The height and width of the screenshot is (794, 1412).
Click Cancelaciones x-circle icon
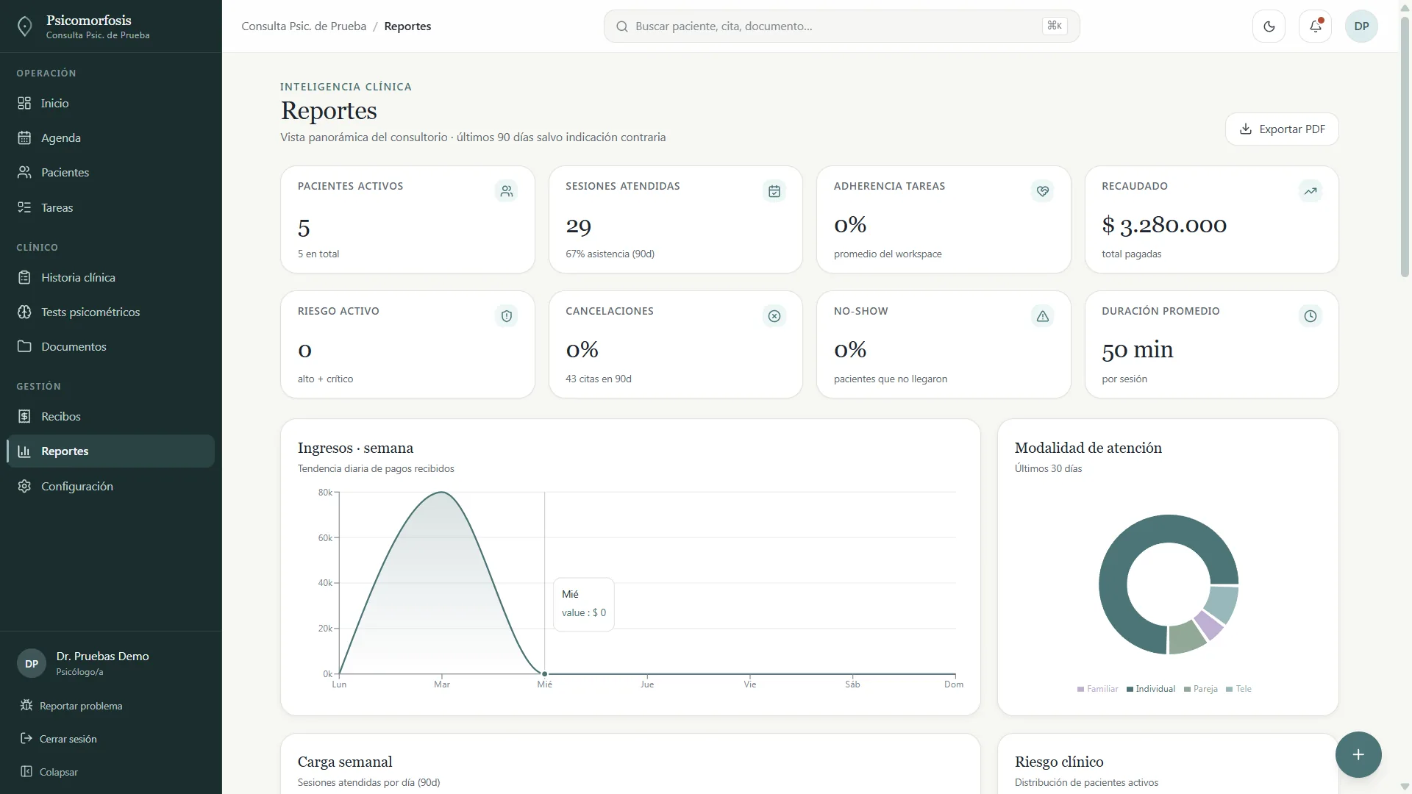point(774,316)
